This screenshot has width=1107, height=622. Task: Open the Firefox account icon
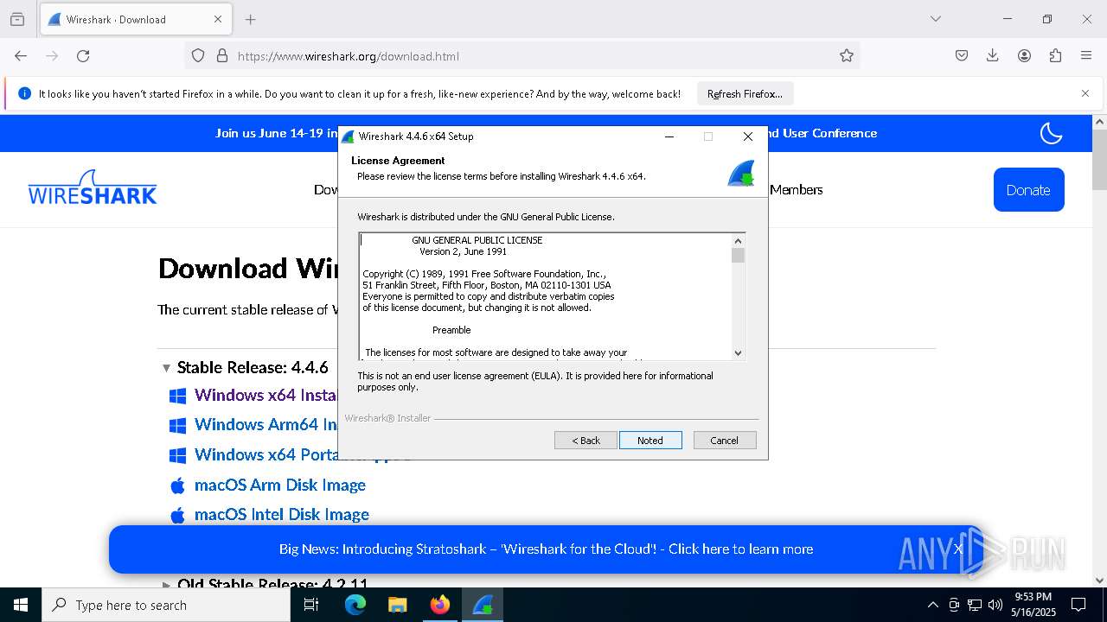coord(1024,56)
